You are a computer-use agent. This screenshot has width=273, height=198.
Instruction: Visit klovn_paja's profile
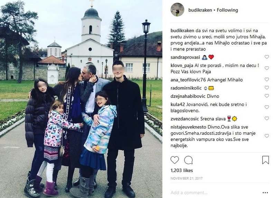click(182, 66)
